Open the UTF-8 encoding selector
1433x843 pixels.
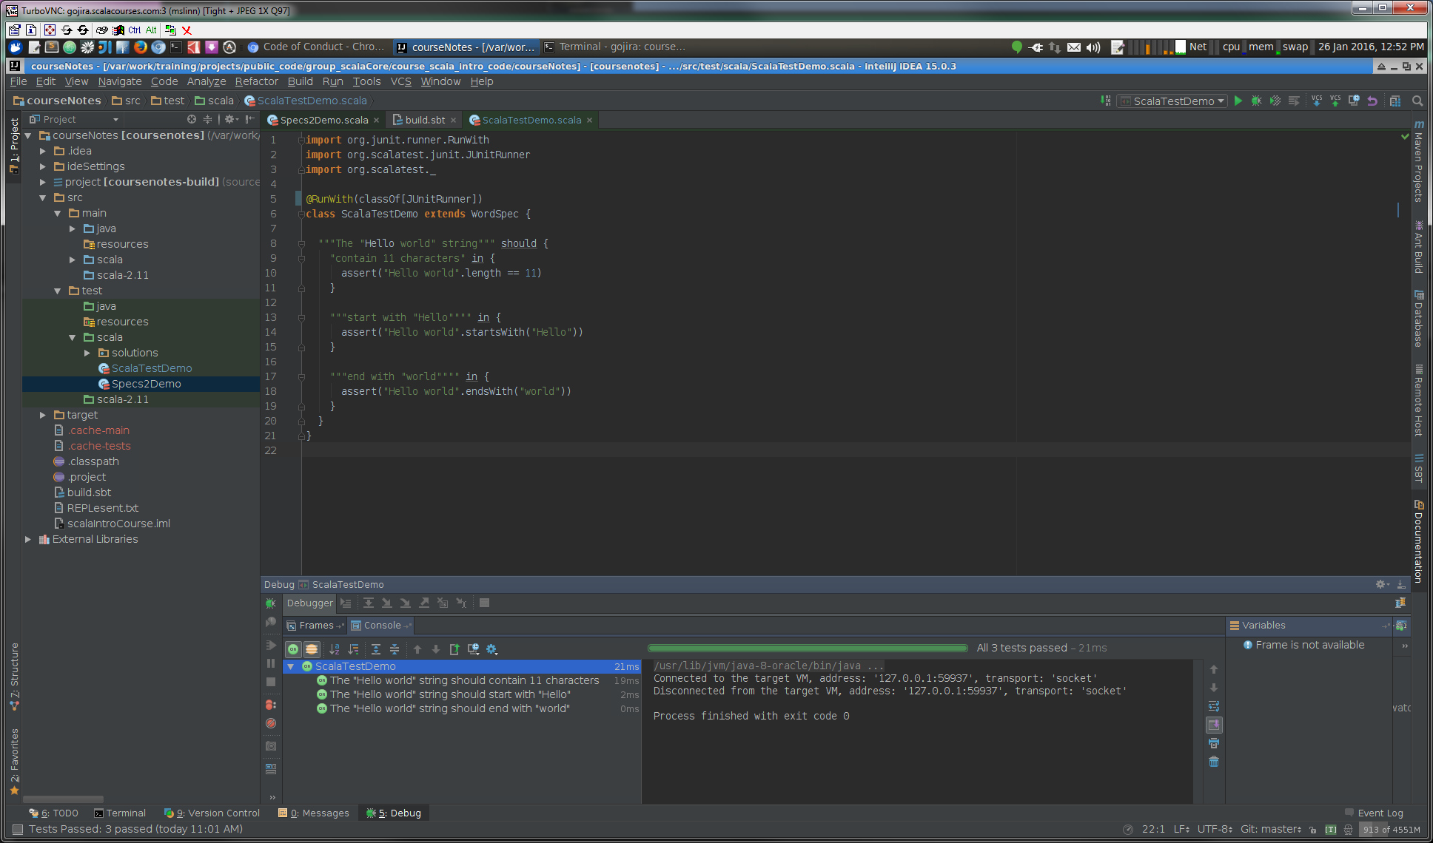tap(1215, 830)
